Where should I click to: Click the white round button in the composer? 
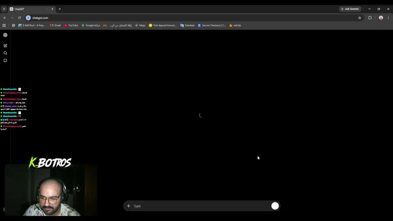(275, 206)
